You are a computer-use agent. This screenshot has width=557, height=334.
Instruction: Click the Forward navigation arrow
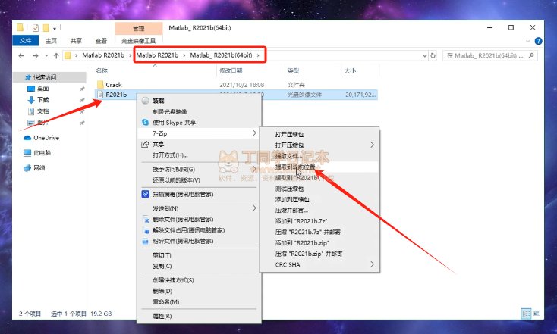(x=35, y=56)
